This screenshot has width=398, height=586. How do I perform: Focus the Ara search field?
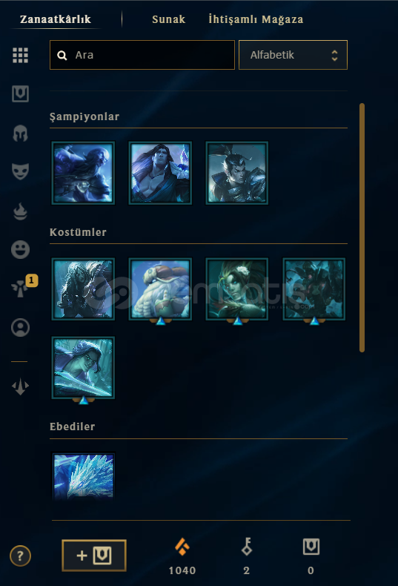[142, 55]
